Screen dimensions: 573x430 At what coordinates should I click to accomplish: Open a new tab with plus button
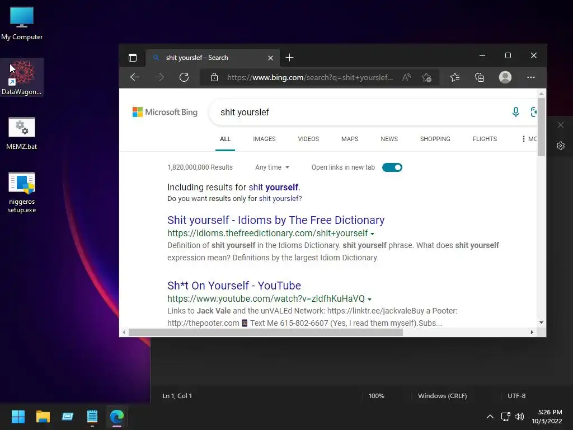[289, 58]
